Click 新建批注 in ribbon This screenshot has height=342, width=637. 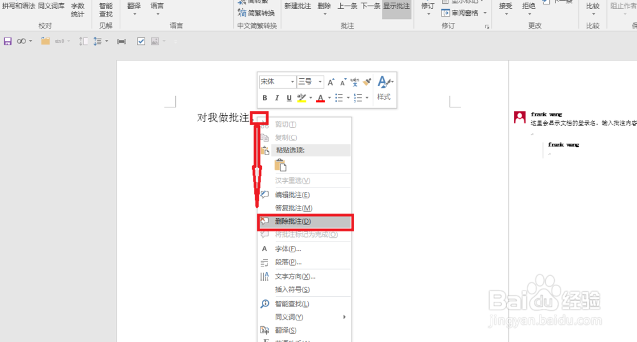[297, 6]
